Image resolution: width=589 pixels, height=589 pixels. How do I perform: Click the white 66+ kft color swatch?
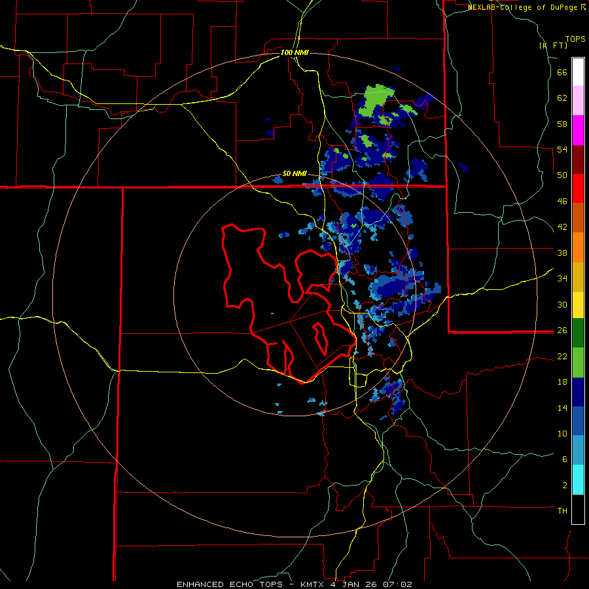tap(578, 72)
